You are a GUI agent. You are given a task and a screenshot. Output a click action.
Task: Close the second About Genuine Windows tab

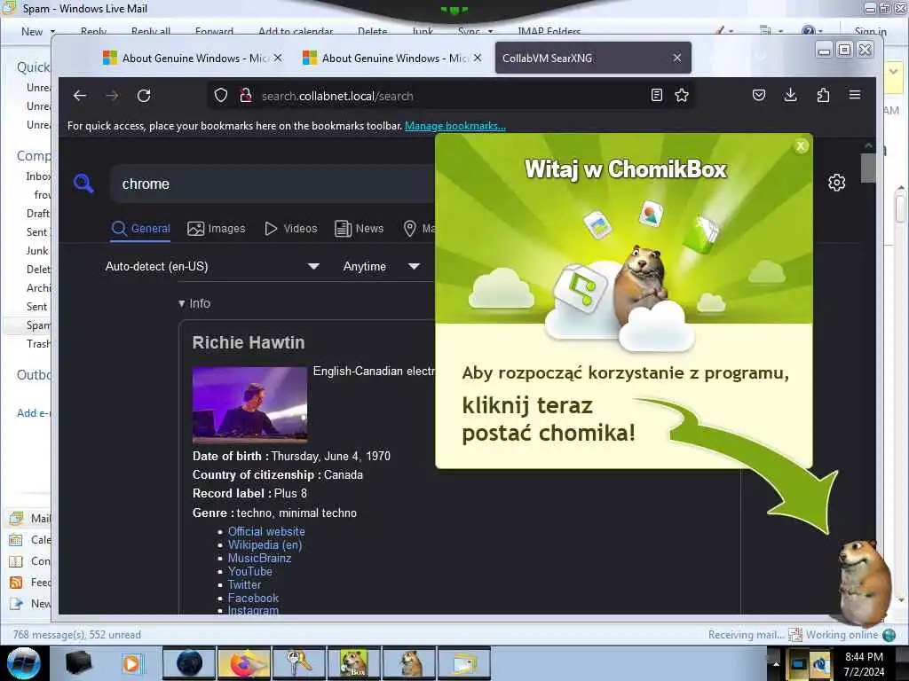[478, 58]
